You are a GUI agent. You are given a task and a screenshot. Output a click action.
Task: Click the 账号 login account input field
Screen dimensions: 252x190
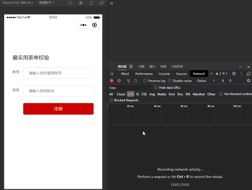click(58, 73)
